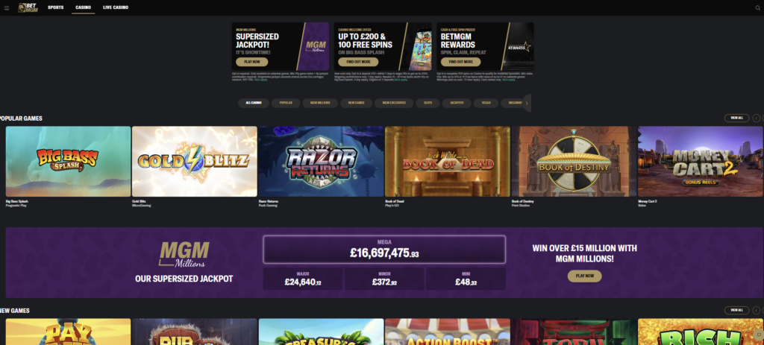Click the chat support icon at bottom right
Viewport: 764px width, 345px height.
[758, 335]
